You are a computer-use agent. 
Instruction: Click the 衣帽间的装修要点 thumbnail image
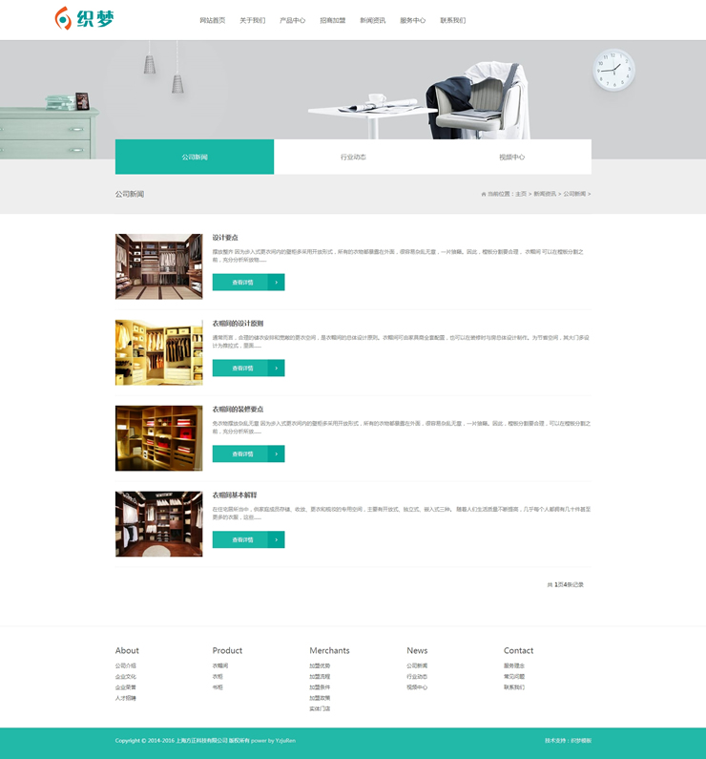[x=158, y=438]
